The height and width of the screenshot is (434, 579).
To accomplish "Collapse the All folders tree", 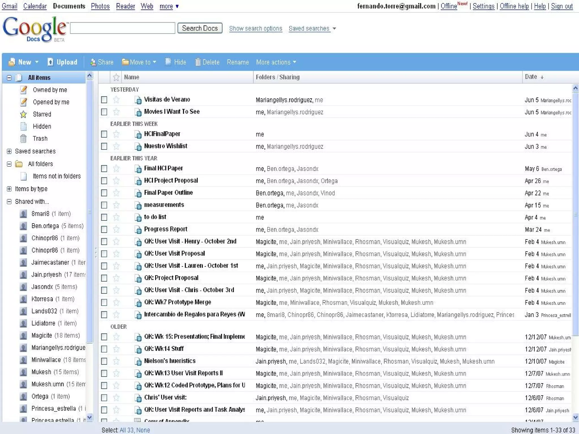I will pos(9,164).
